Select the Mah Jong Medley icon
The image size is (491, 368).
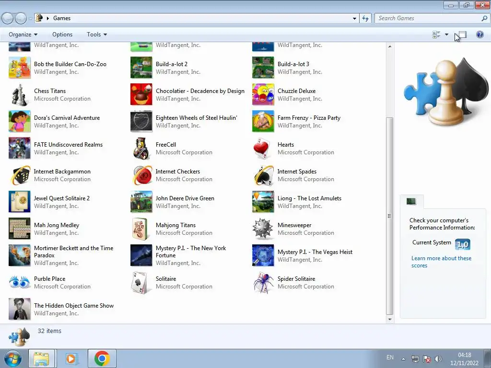(19, 229)
